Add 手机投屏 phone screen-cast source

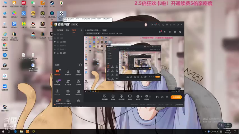click(121, 97)
